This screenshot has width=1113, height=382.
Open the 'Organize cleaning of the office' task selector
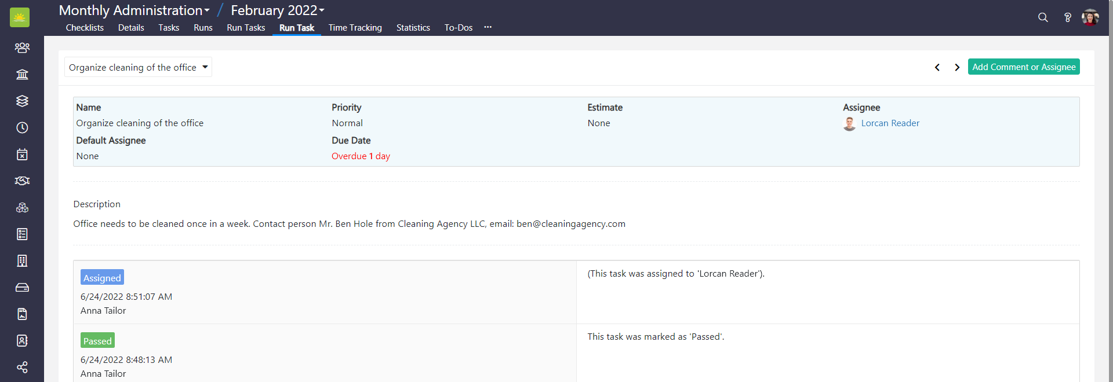point(138,67)
